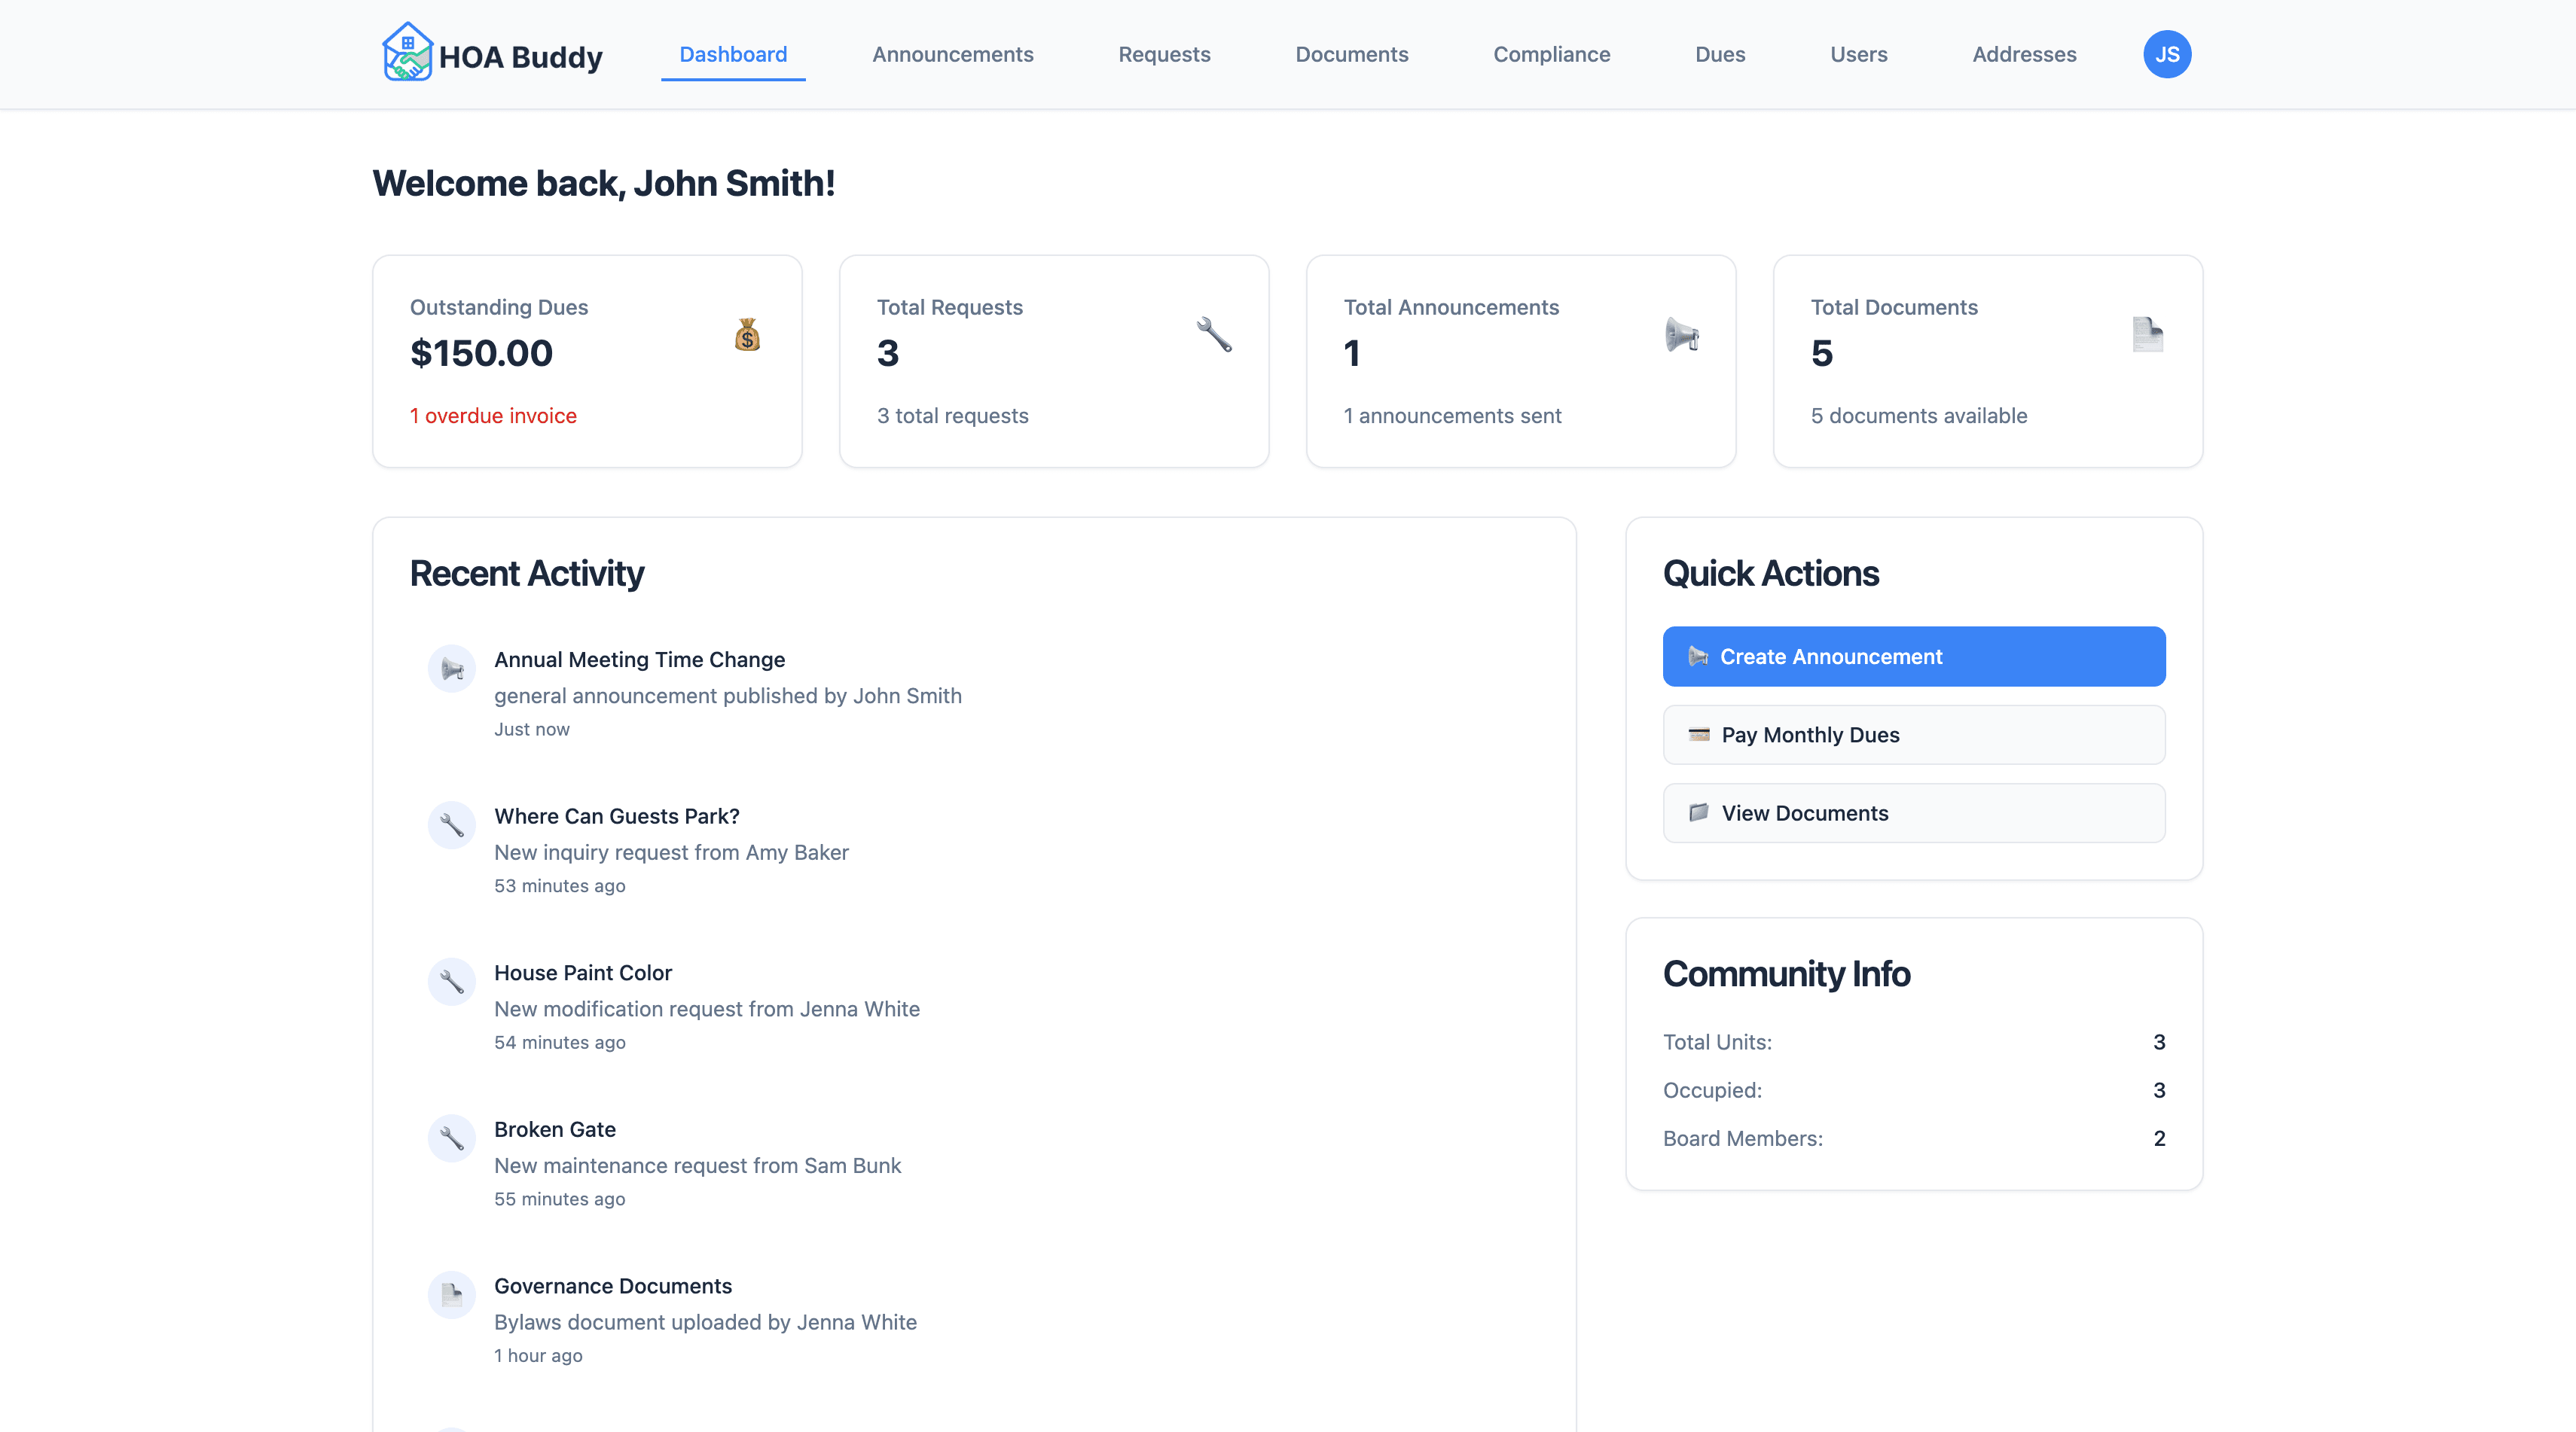The image size is (2576, 1432).
Task: Click 'Bylaws document uploaded by Jenna White'
Action: [705, 1322]
